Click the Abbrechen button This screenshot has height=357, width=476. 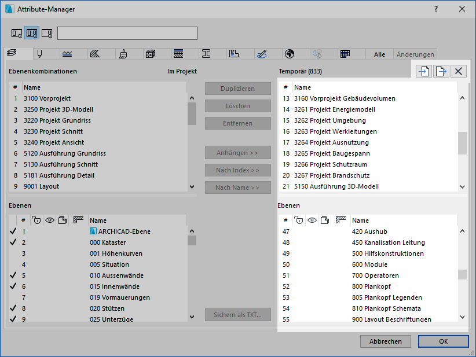[385, 341]
